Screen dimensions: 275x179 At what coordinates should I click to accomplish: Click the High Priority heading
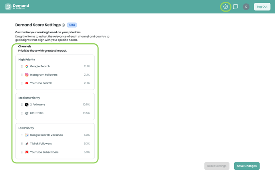pos(27,60)
